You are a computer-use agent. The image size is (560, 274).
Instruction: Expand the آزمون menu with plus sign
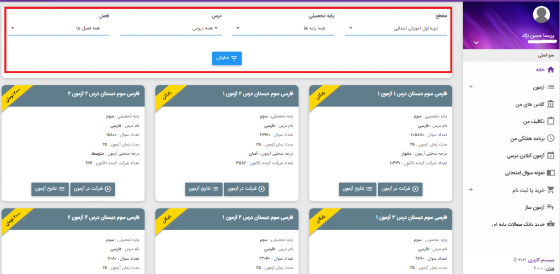(471, 87)
